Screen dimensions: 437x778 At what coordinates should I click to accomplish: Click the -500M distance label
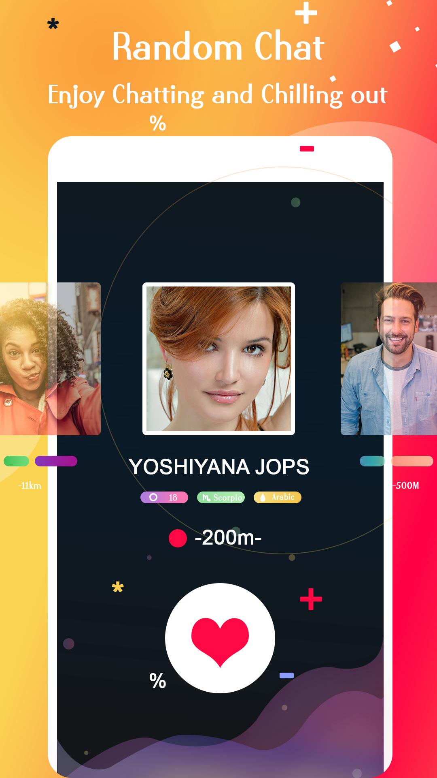tap(406, 485)
